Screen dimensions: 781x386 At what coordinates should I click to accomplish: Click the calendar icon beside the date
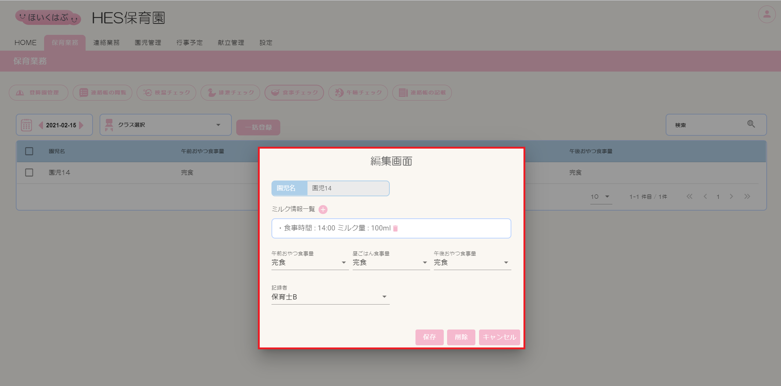[x=26, y=125]
